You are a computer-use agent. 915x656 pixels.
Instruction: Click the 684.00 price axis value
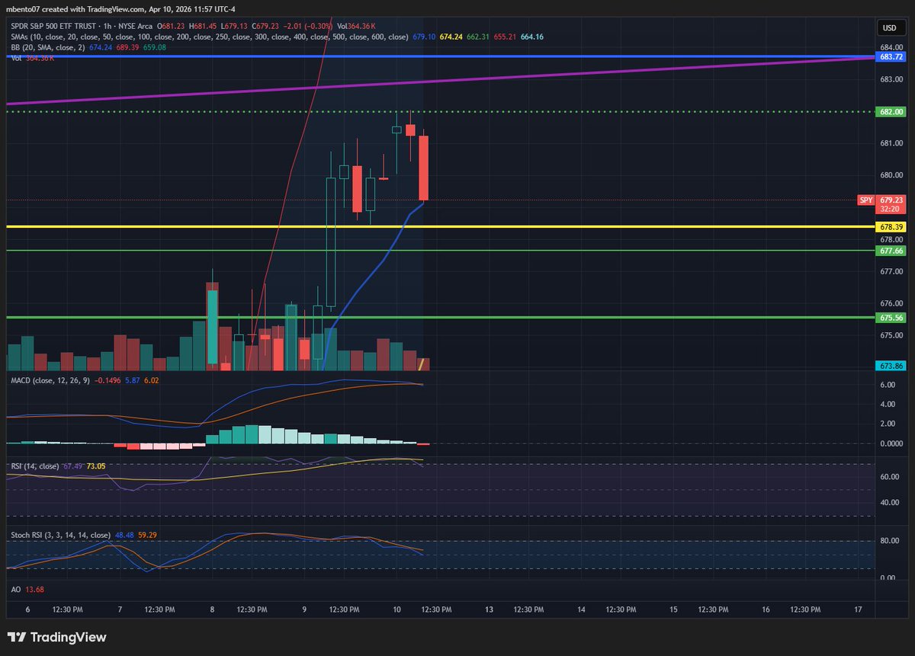(x=891, y=47)
